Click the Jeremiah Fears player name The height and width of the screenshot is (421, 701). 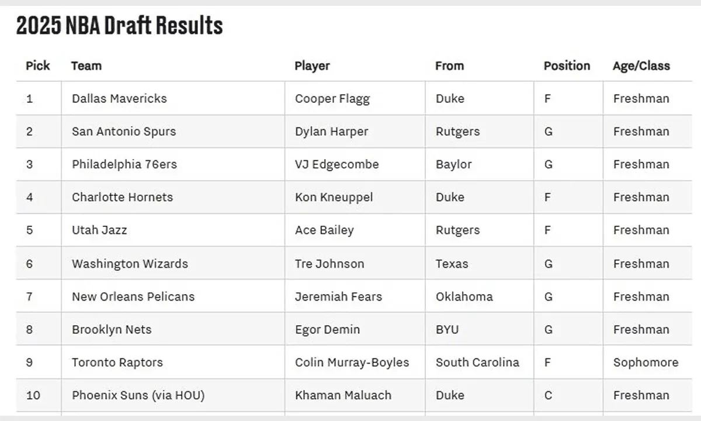tap(338, 296)
